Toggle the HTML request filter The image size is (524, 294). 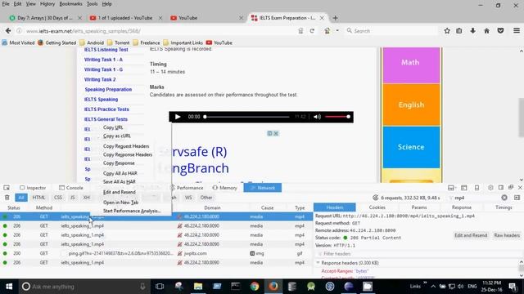pos(38,198)
